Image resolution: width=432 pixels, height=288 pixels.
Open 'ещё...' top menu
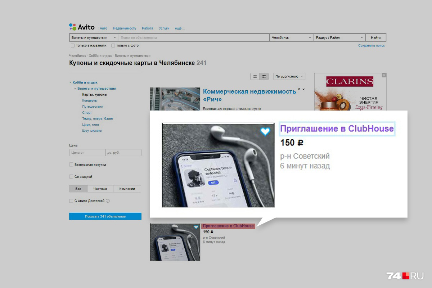(180, 28)
